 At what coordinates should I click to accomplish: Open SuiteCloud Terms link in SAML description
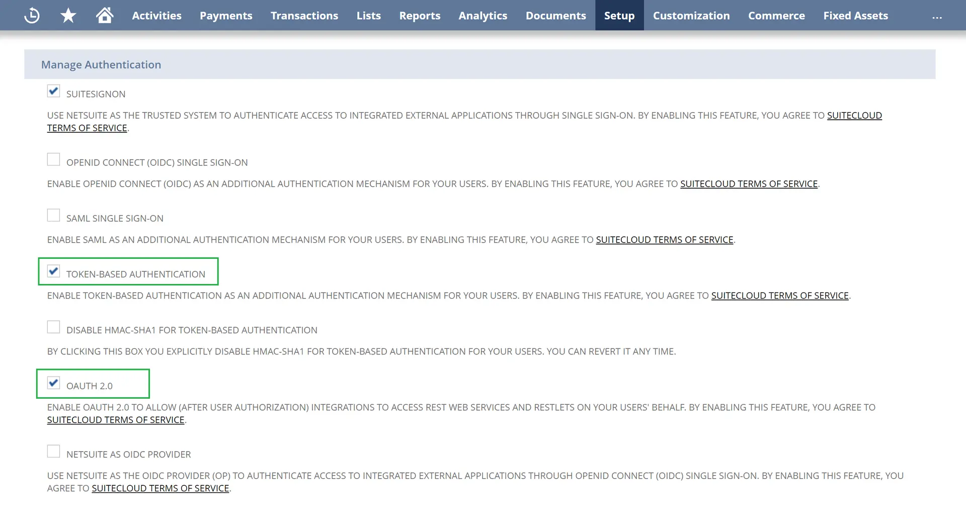coord(664,240)
